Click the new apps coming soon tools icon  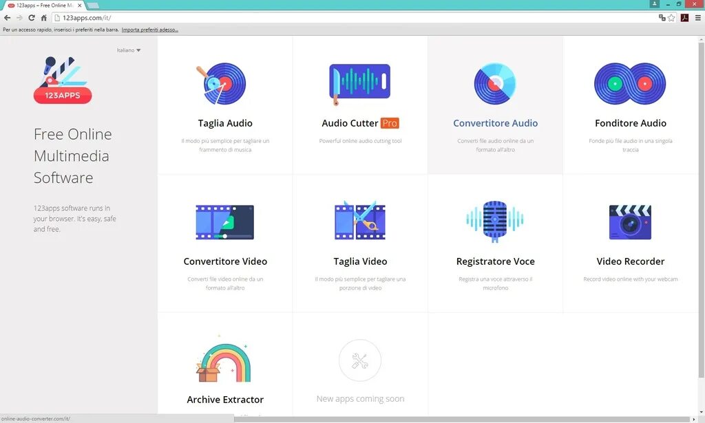pyautogui.click(x=359, y=360)
